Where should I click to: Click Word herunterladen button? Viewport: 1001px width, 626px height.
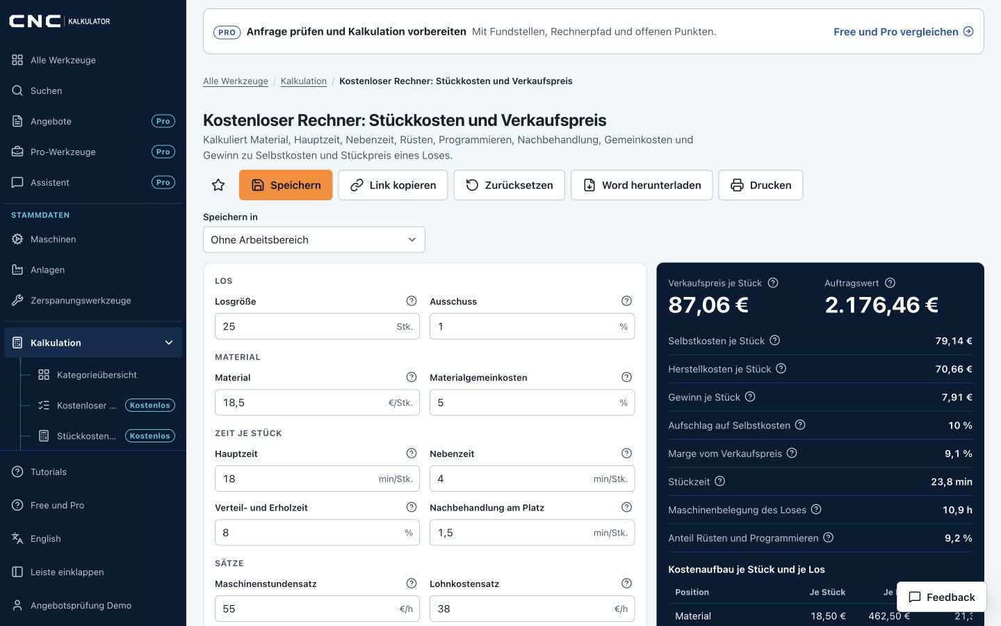click(x=642, y=185)
